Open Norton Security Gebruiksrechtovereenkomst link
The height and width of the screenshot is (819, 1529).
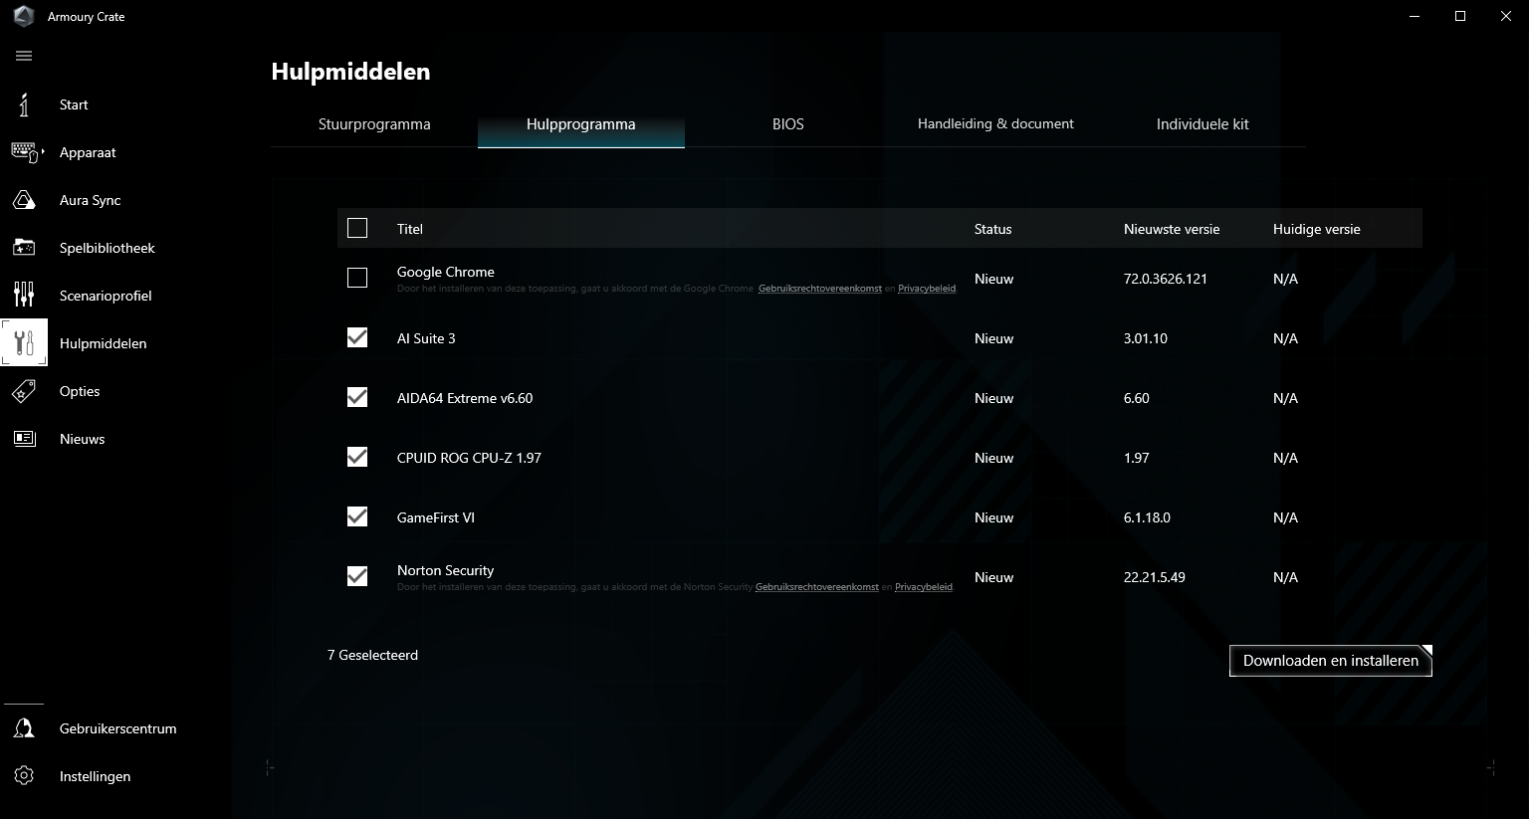[817, 587]
